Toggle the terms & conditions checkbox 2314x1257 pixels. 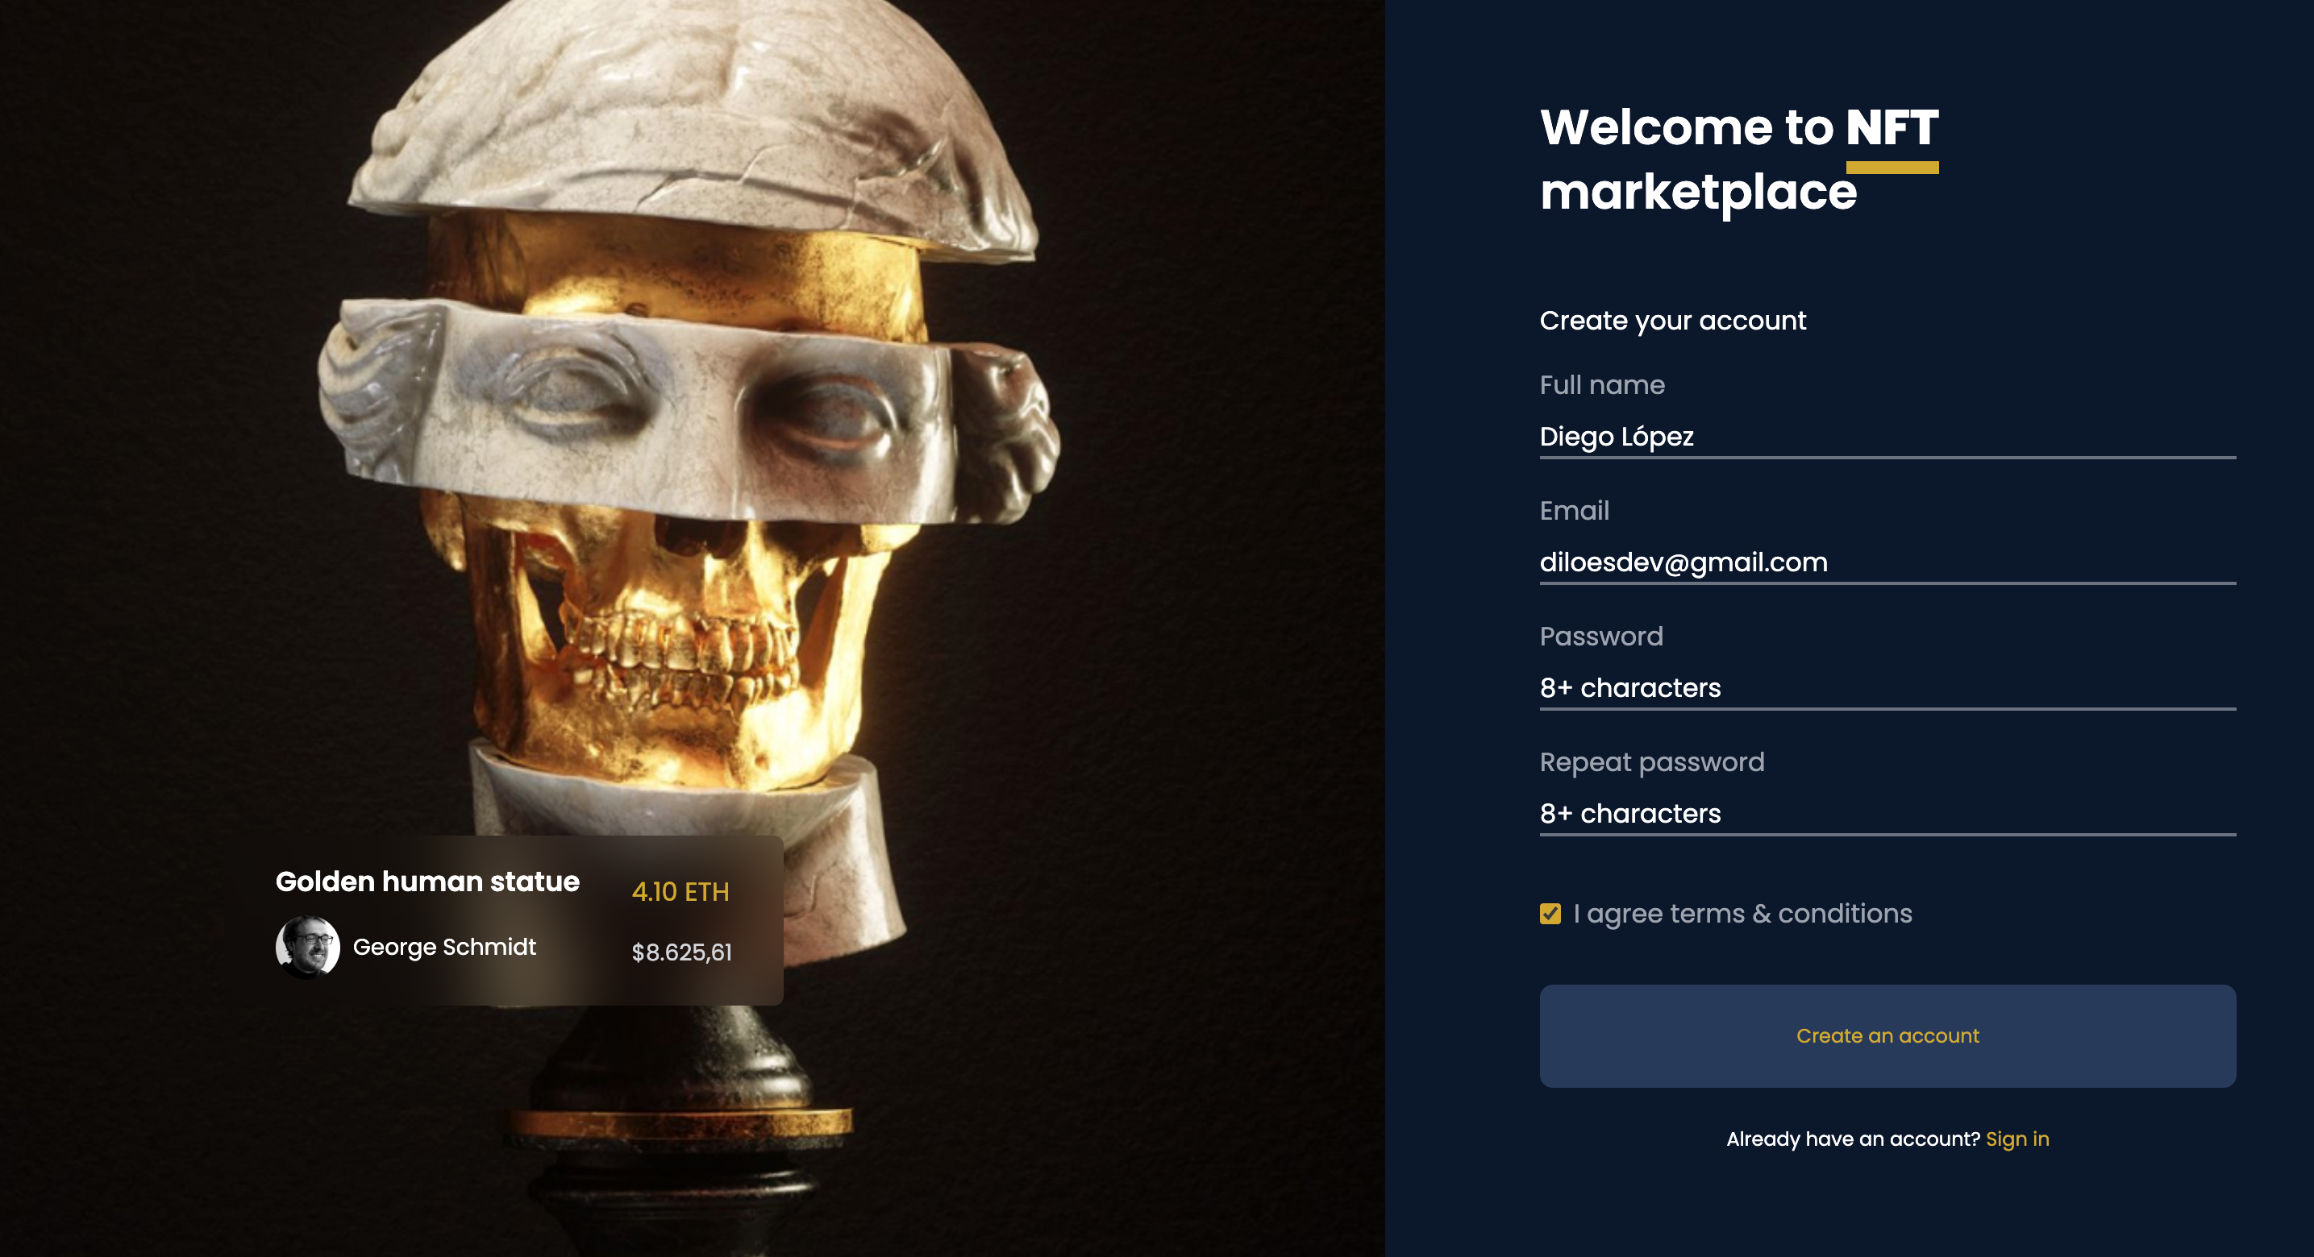1550,914
